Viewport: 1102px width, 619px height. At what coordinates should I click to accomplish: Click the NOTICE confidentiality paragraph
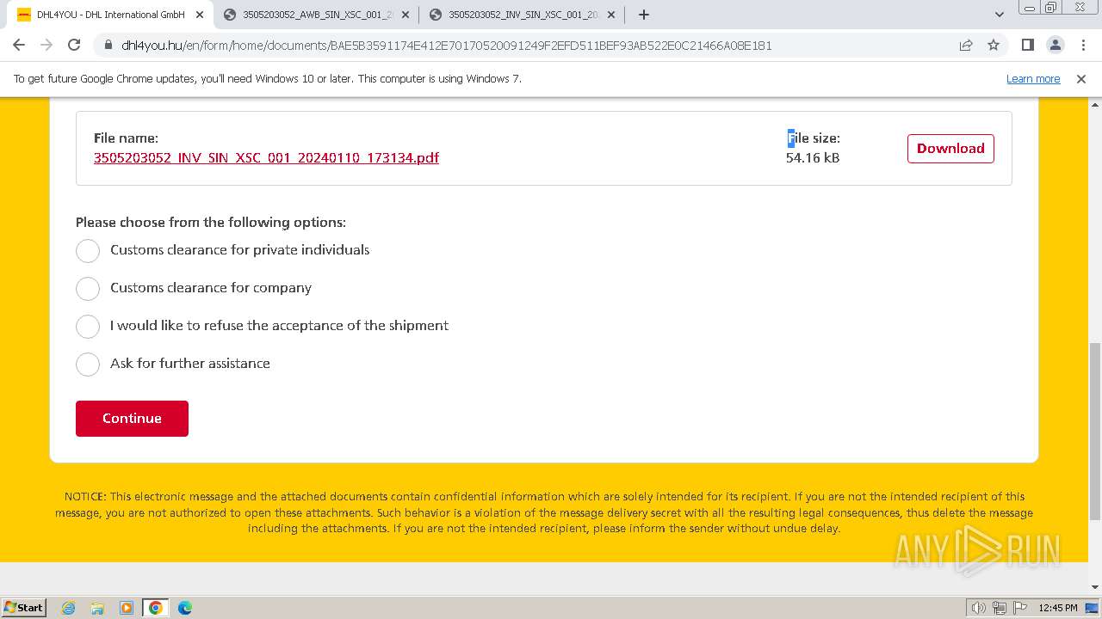pyautogui.click(x=544, y=512)
